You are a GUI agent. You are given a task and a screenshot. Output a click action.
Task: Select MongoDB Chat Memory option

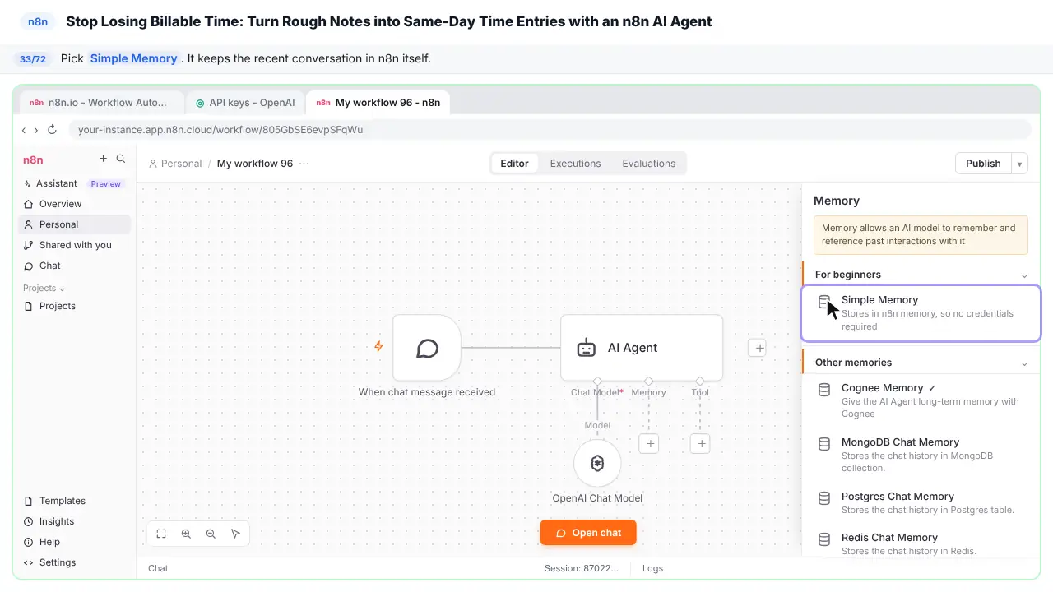[921, 455]
